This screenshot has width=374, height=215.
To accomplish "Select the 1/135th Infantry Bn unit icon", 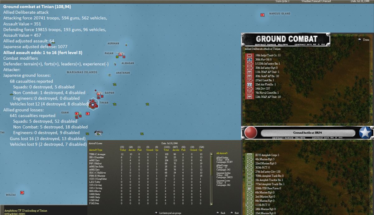I will [249, 63].
